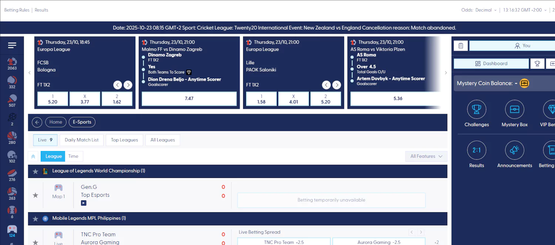Select the sport icon showing 332 events
Viewport: 555px width, 245px height.
tap(12, 82)
